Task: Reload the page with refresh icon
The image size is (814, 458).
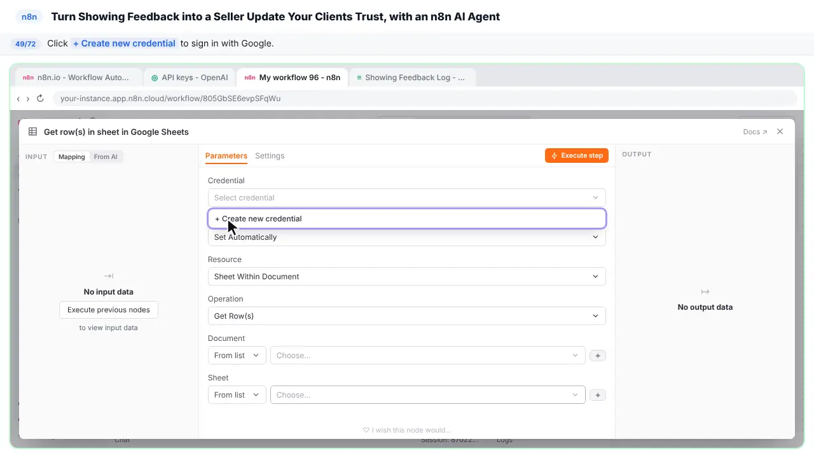Action: point(40,99)
